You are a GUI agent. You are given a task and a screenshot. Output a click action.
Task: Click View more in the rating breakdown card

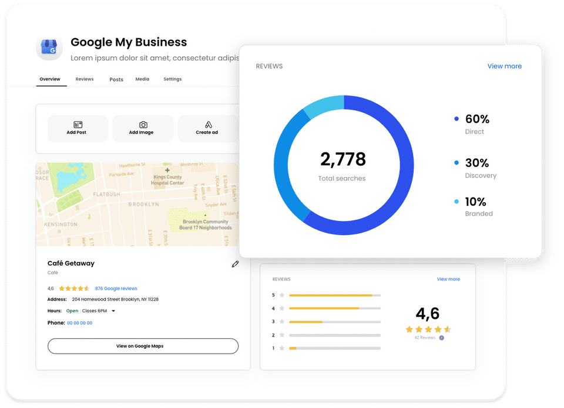448,279
